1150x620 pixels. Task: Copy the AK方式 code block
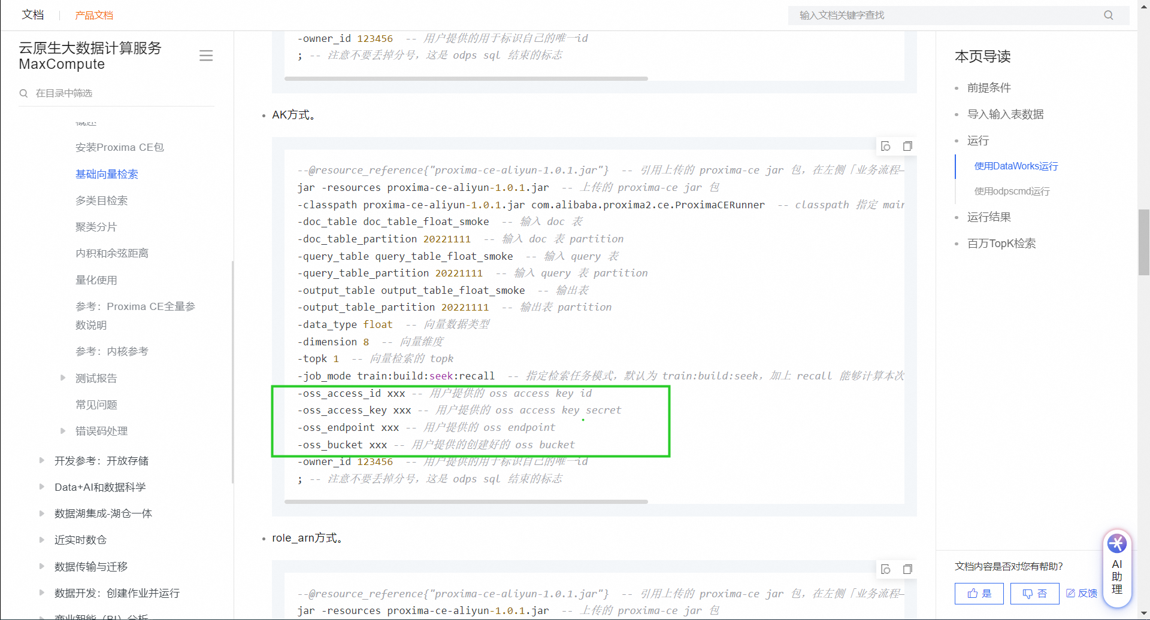tap(907, 146)
